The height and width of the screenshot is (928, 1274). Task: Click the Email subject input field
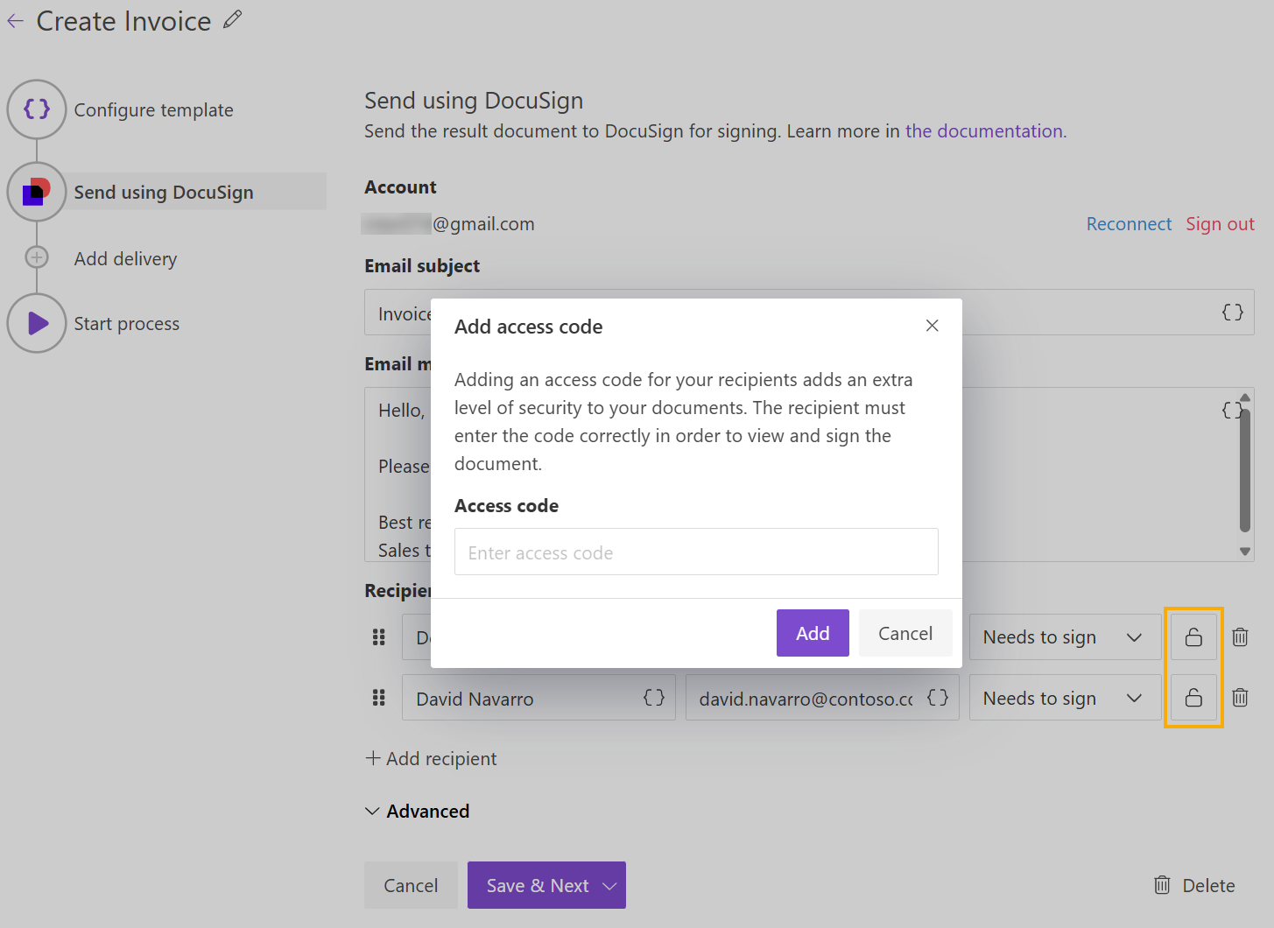[809, 313]
